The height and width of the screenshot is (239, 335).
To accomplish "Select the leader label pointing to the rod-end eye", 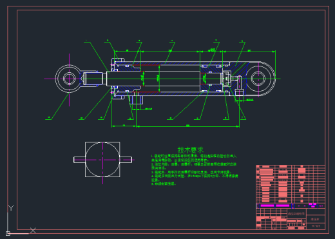I will tap(49, 118).
